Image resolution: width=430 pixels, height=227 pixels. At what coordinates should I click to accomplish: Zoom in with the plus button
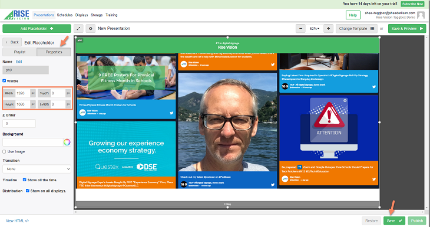click(329, 28)
